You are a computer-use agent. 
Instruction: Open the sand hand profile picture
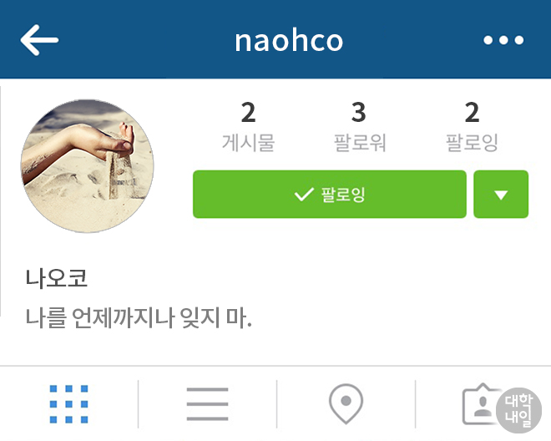pyautogui.click(x=87, y=166)
